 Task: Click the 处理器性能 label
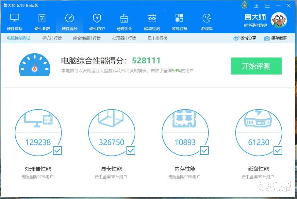point(38,169)
